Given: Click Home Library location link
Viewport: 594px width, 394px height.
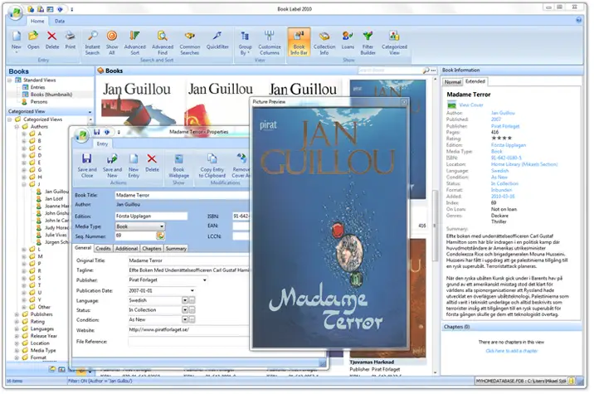Looking at the screenshot, I should 524,164.
